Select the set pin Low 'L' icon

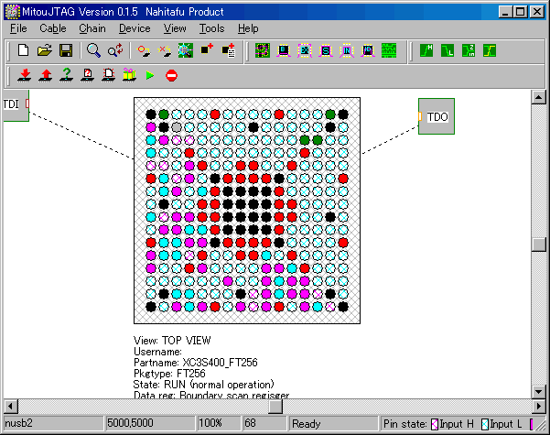[x=448, y=50]
